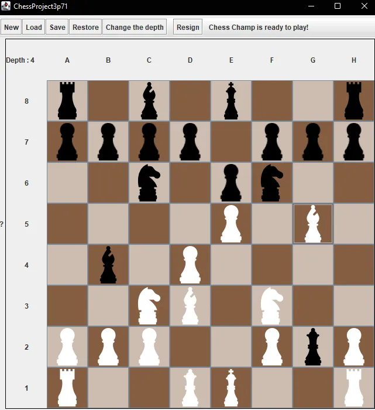Screen dimensions: 375x410
Task: Select the white pawn on E5
Action: pyautogui.click(x=231, y=224)
